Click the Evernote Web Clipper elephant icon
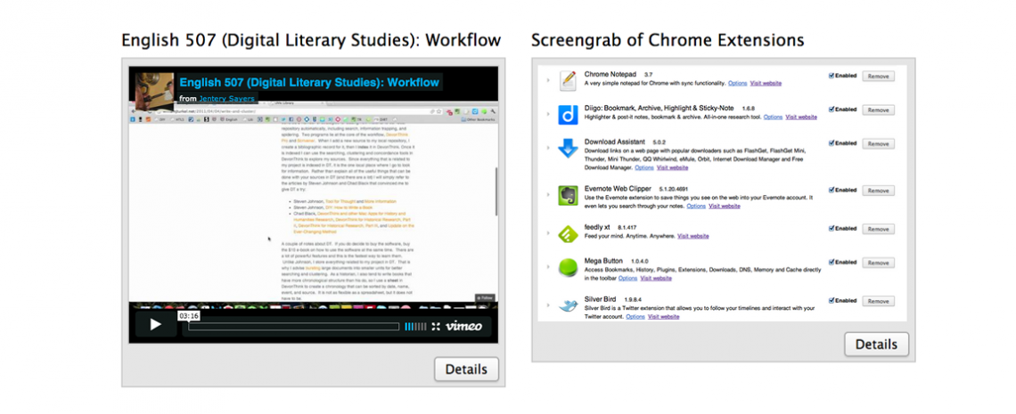 pyautogui.click(x=568, y=196)
